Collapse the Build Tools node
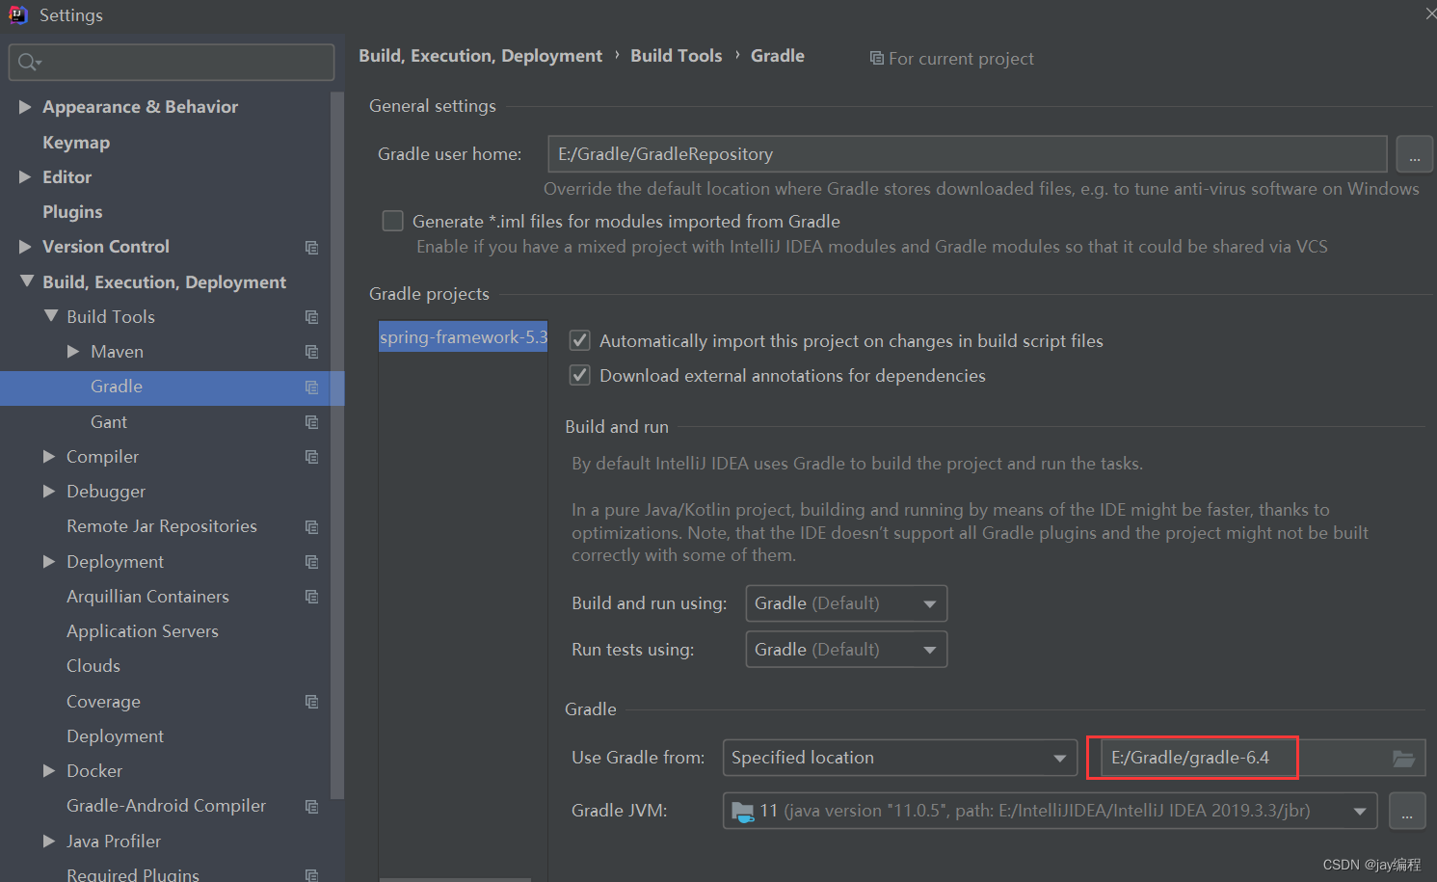Viewport: 1437px width, 882px height. [x=50, y=316]
